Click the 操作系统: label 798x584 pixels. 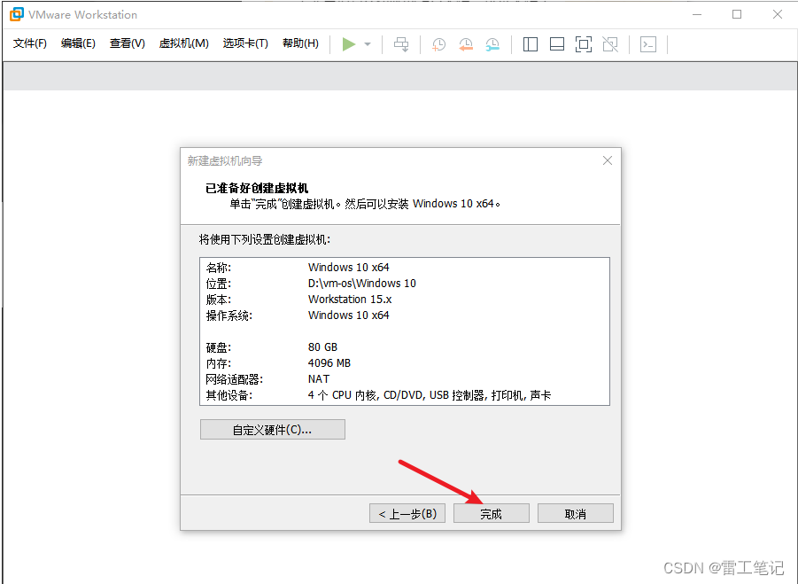pos(229,315)
